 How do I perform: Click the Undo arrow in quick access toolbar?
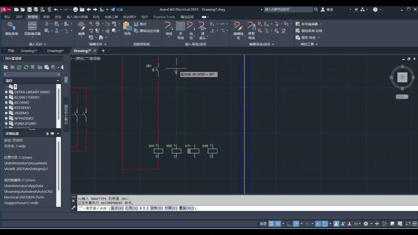(x=56, y=10)
